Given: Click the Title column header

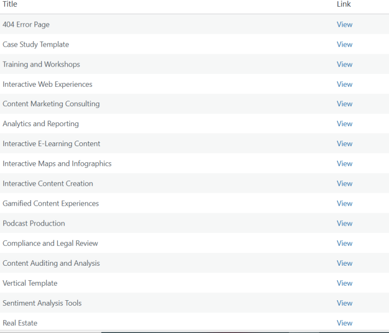Looking at the screenshot, I should point(10,4).
